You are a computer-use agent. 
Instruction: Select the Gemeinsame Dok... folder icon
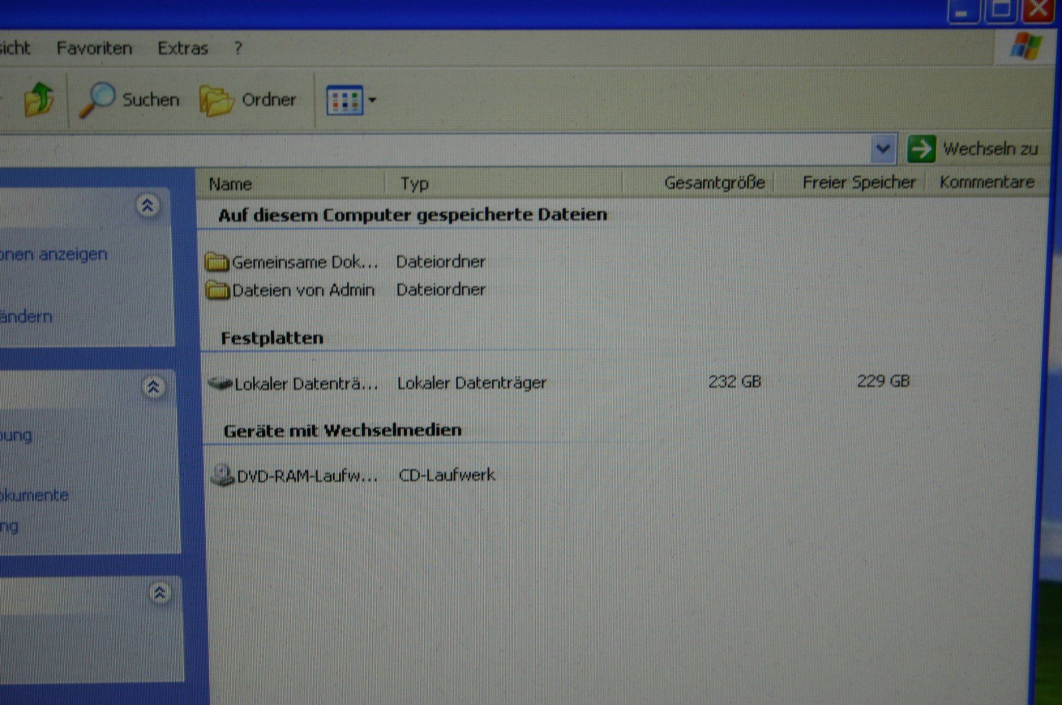pyautogui.click(x=217, y=261)
